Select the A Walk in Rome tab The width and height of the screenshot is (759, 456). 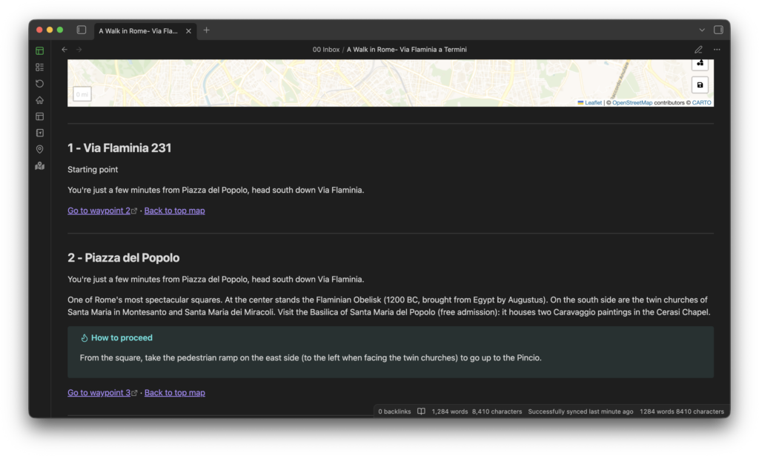point(139,30)
